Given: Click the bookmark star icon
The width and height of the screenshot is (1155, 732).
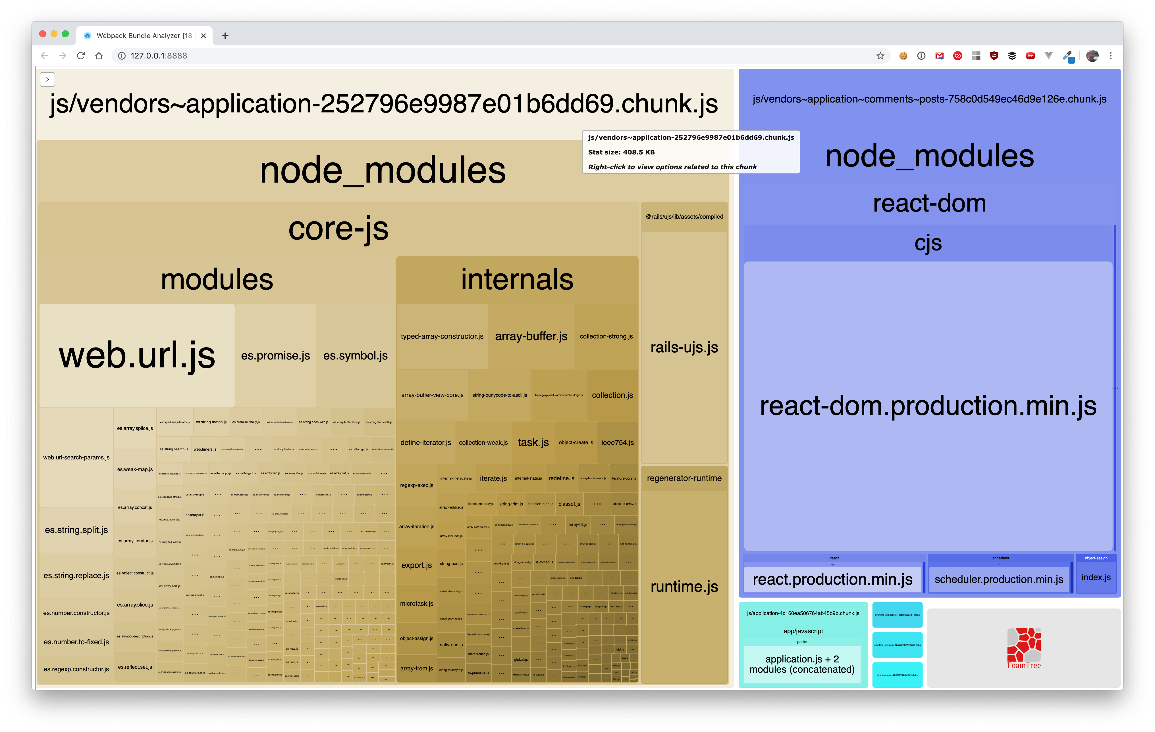Looking at the screenshot, I should tap(880, 56).
